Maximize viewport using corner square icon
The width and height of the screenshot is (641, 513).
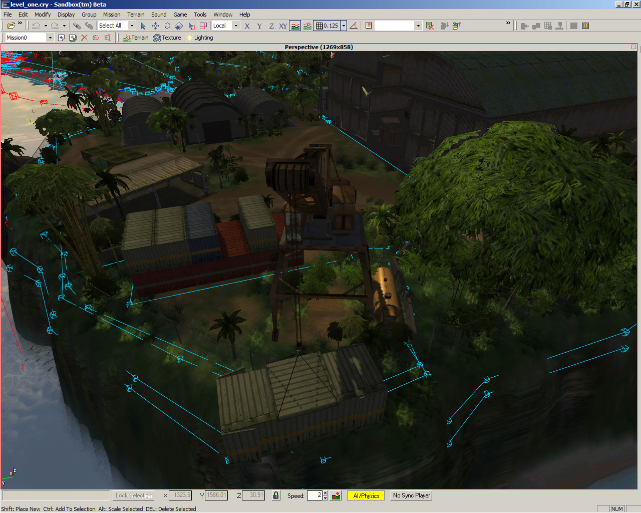633,47
